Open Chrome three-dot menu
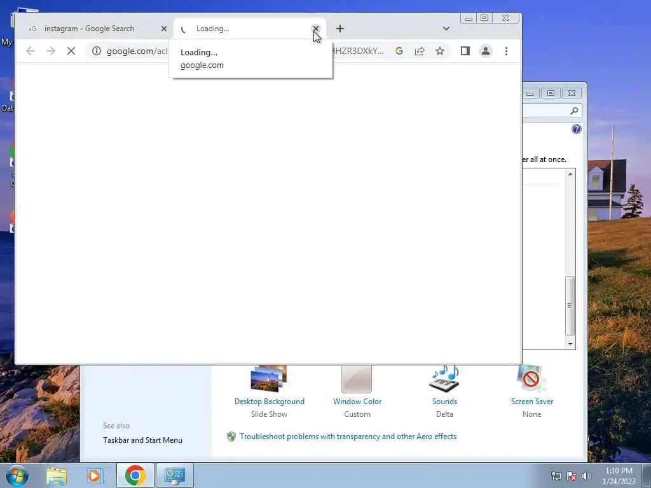651x488 pixels. 506,51
